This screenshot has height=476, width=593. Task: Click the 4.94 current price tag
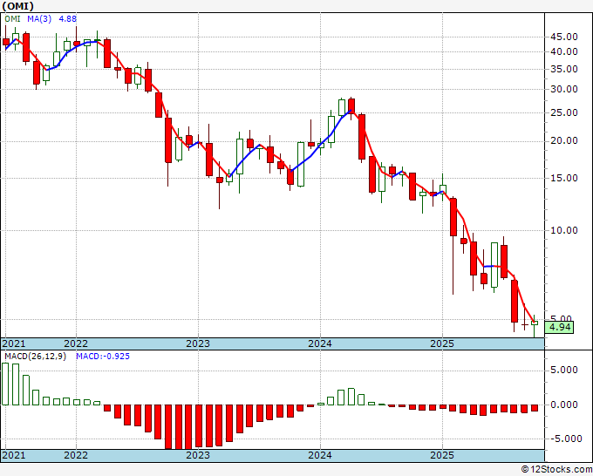559,327
